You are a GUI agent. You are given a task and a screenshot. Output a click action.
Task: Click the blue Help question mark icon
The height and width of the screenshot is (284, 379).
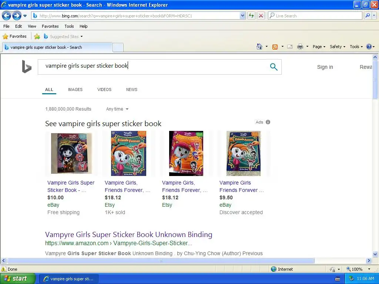point(369,47)
